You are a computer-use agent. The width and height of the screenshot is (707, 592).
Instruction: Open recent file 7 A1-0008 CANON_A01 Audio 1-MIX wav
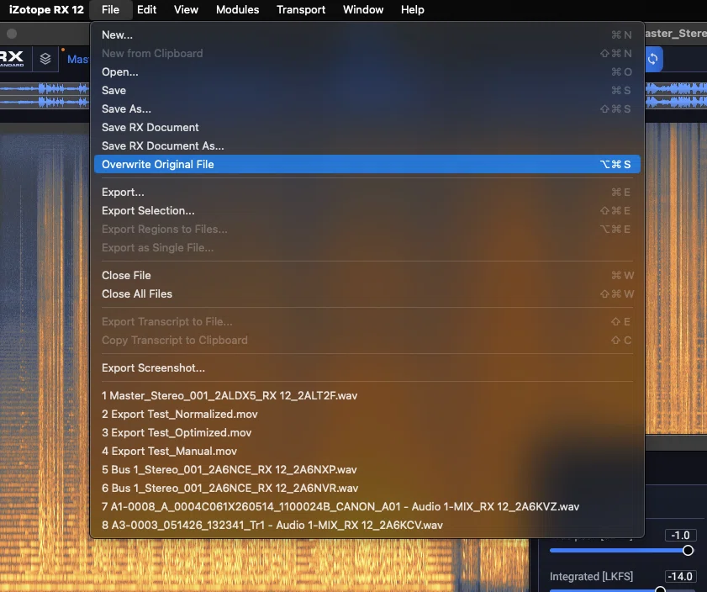367,506
